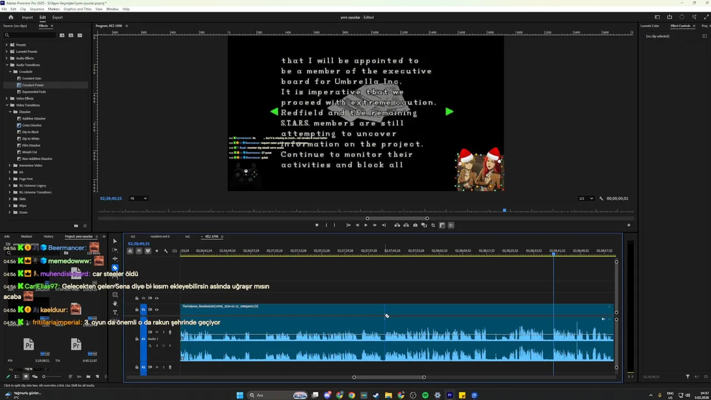
Task: Open playback resolution 1/2 dropdown
Action: pyautogui.click(x=586, y=198)
